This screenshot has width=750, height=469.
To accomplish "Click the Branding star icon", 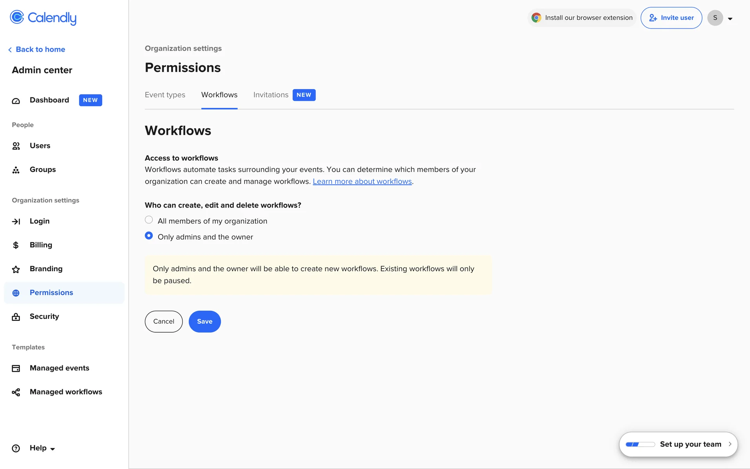I will click(x=16, y=269).
